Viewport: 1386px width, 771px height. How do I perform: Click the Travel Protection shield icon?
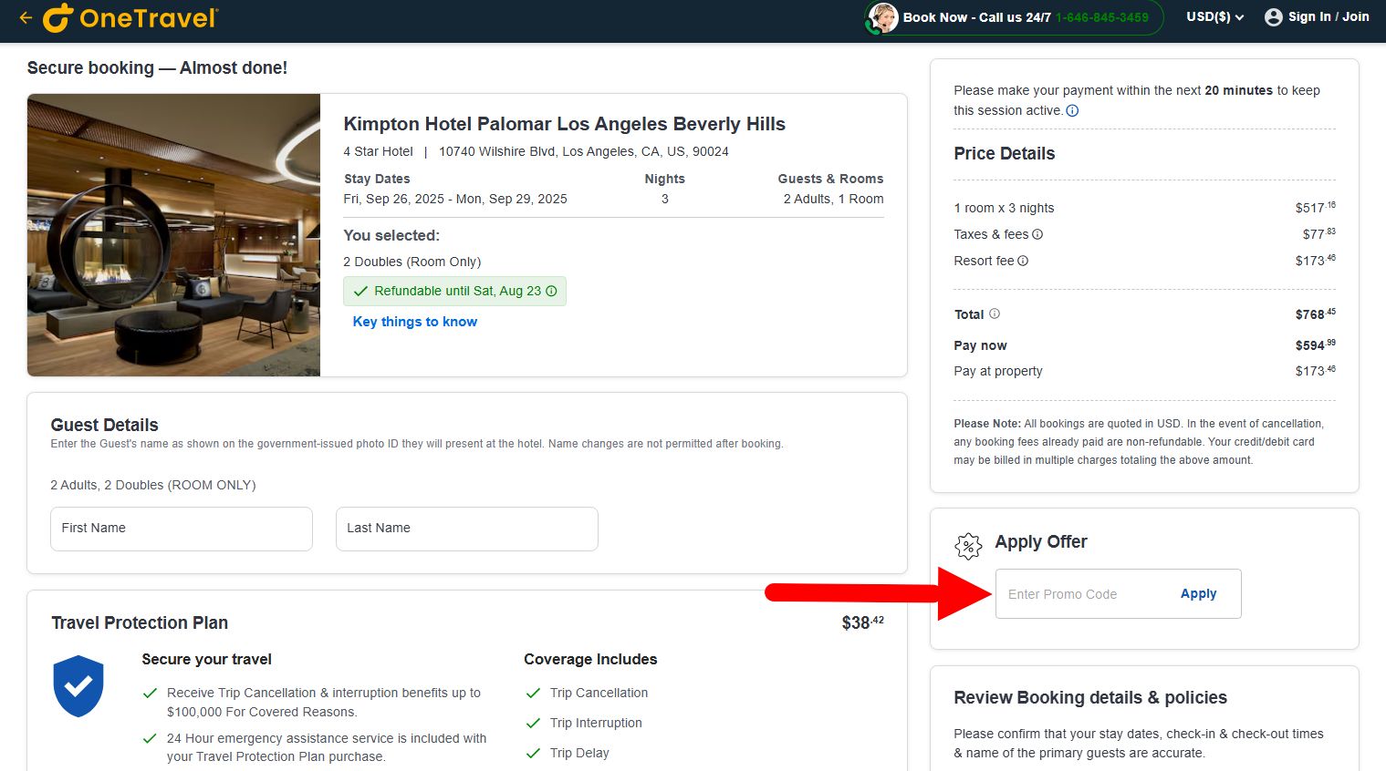(x=78, y=686)
